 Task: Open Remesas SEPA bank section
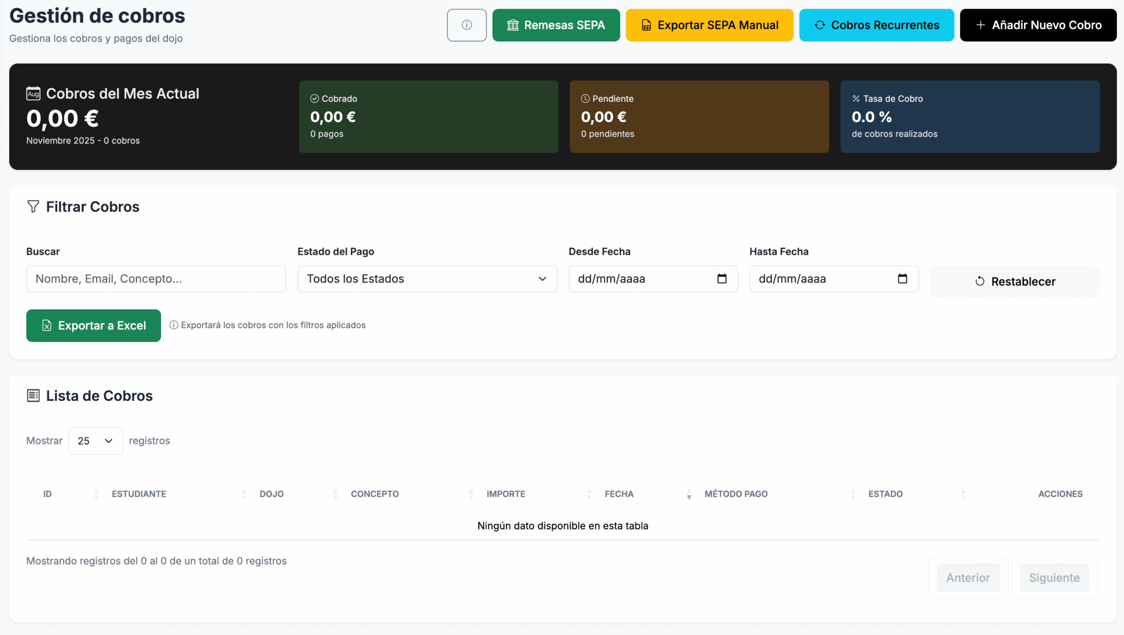555,25
